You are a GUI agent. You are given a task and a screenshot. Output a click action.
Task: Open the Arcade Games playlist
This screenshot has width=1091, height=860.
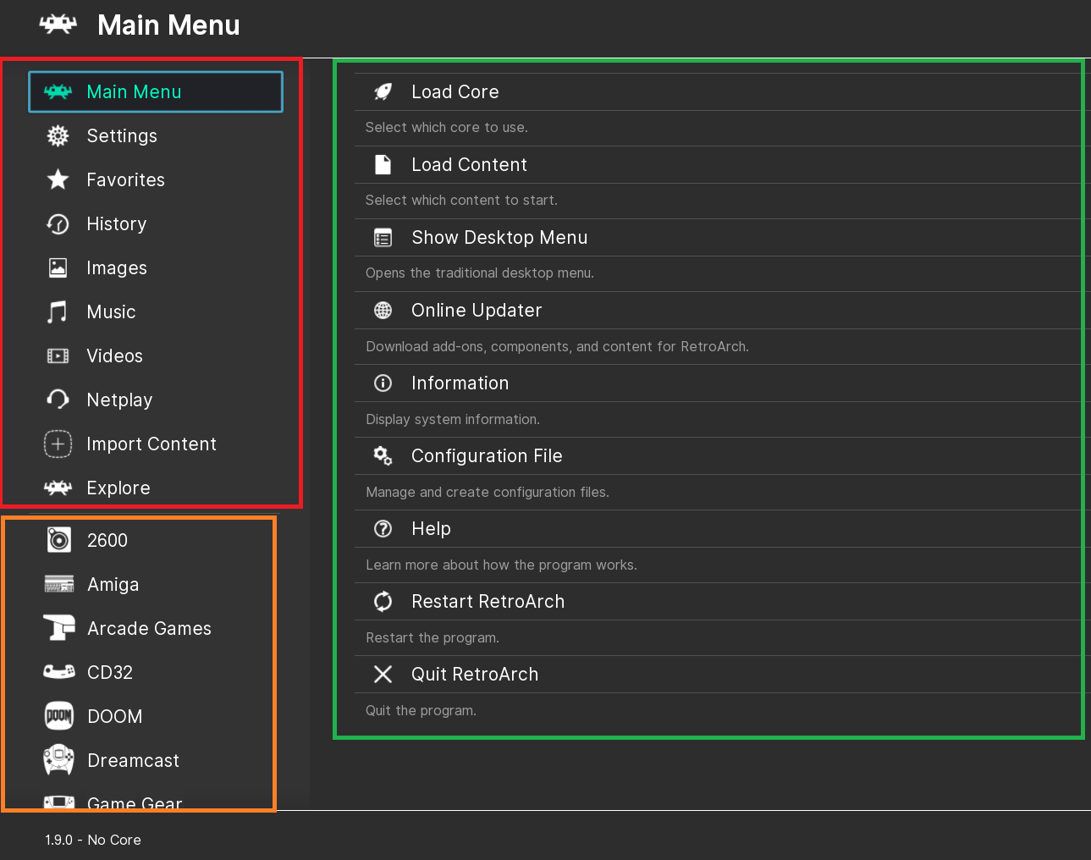[x=156, y=628]
